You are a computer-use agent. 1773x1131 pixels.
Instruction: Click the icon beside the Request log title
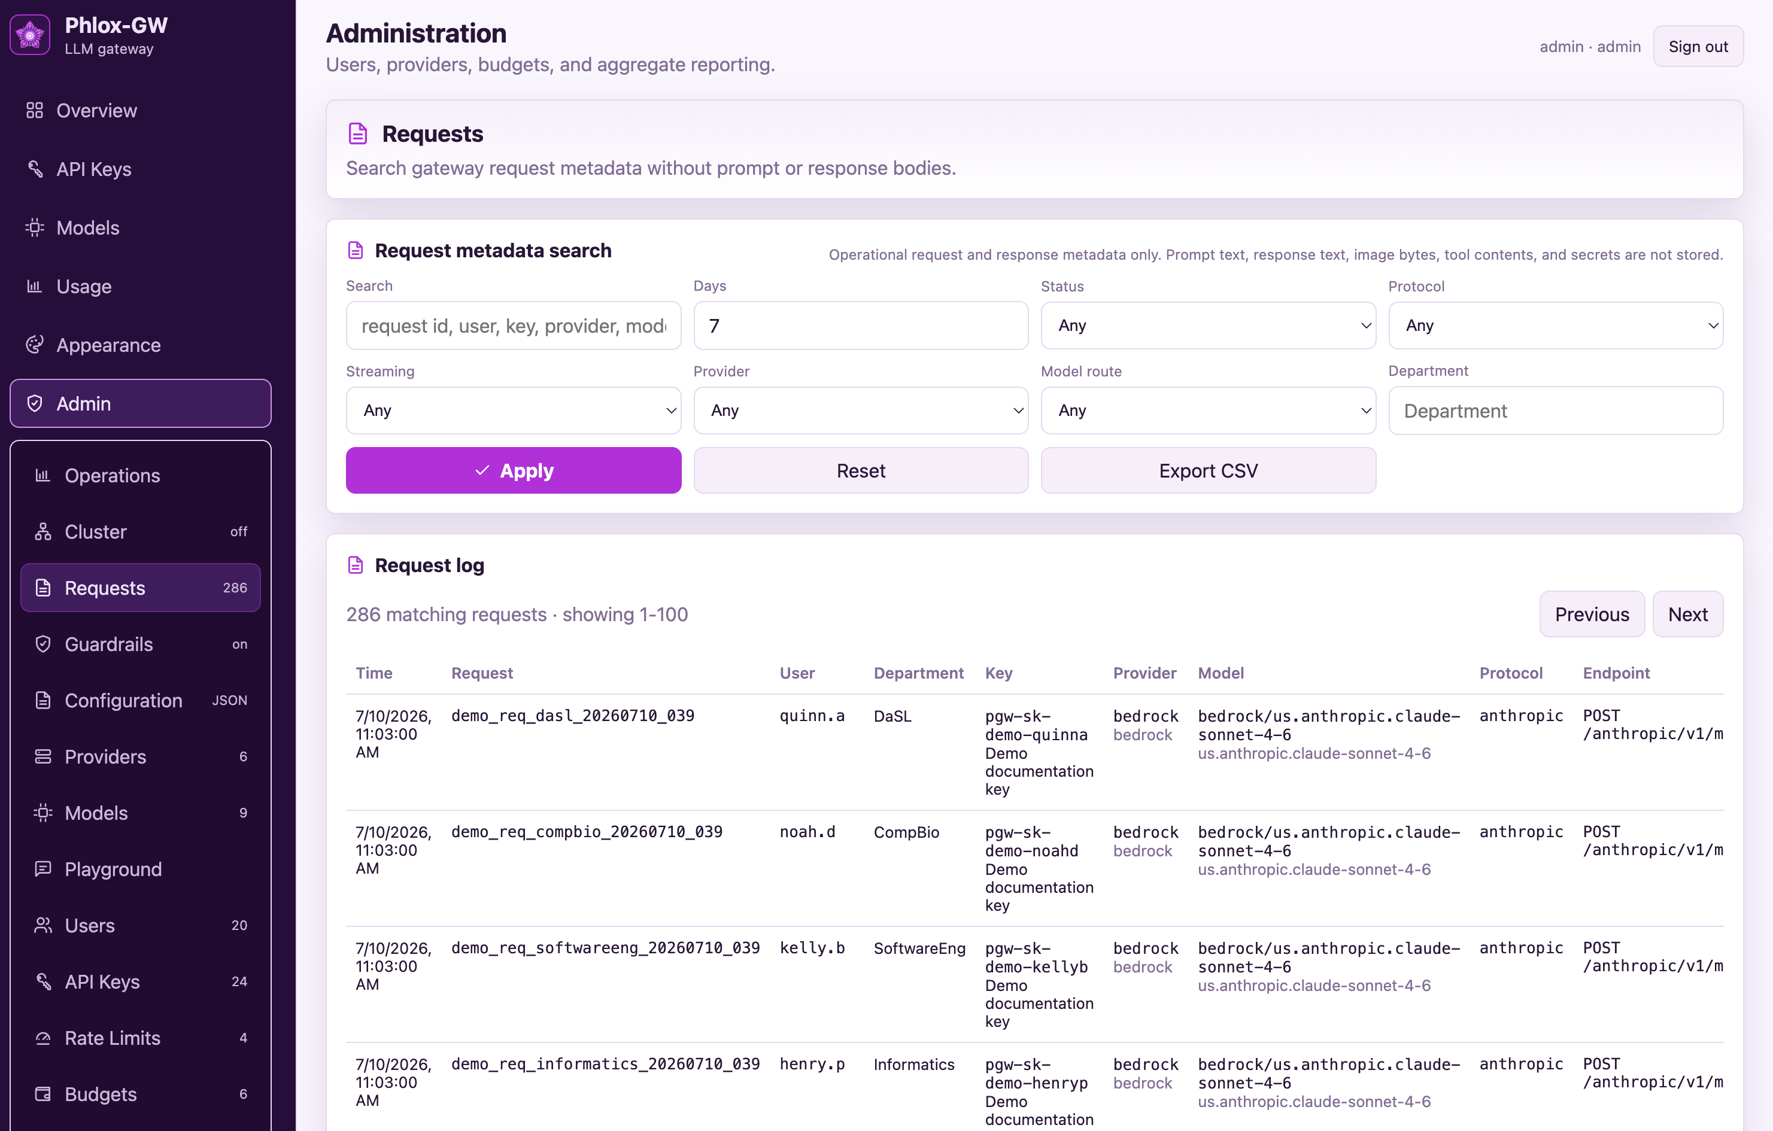(x=356, y=565)
